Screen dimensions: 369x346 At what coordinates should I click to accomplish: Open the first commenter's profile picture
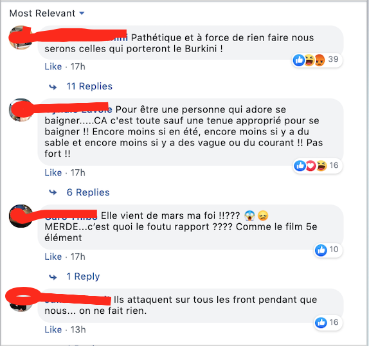[21, 38]
